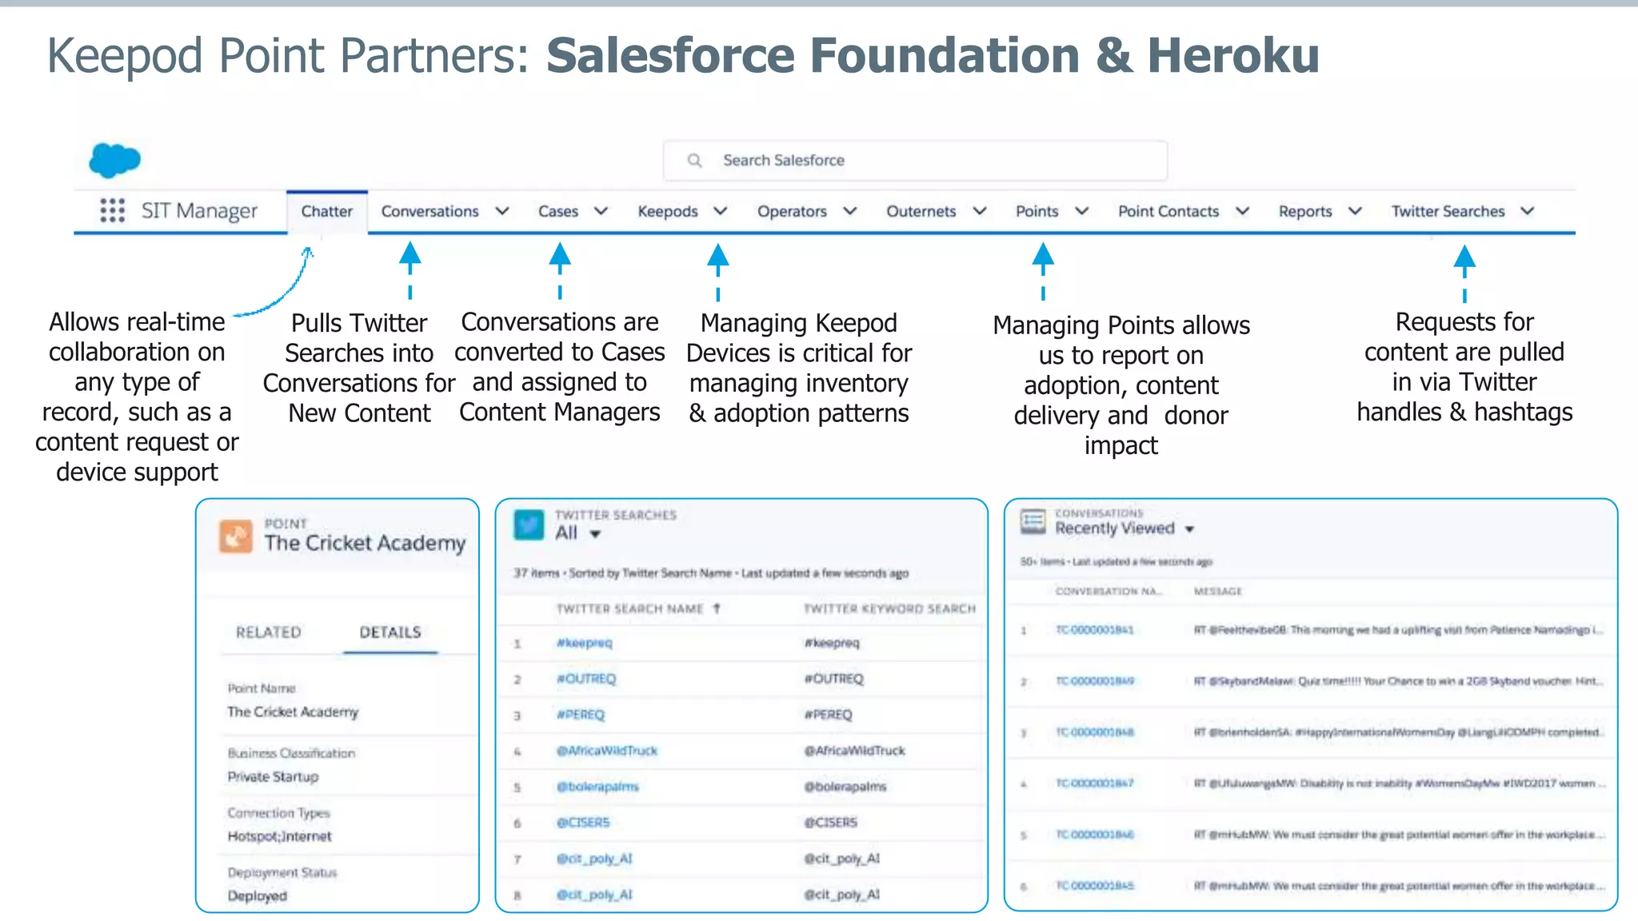Click the message starting RT @SkybandMalawi

[1399, 681]
